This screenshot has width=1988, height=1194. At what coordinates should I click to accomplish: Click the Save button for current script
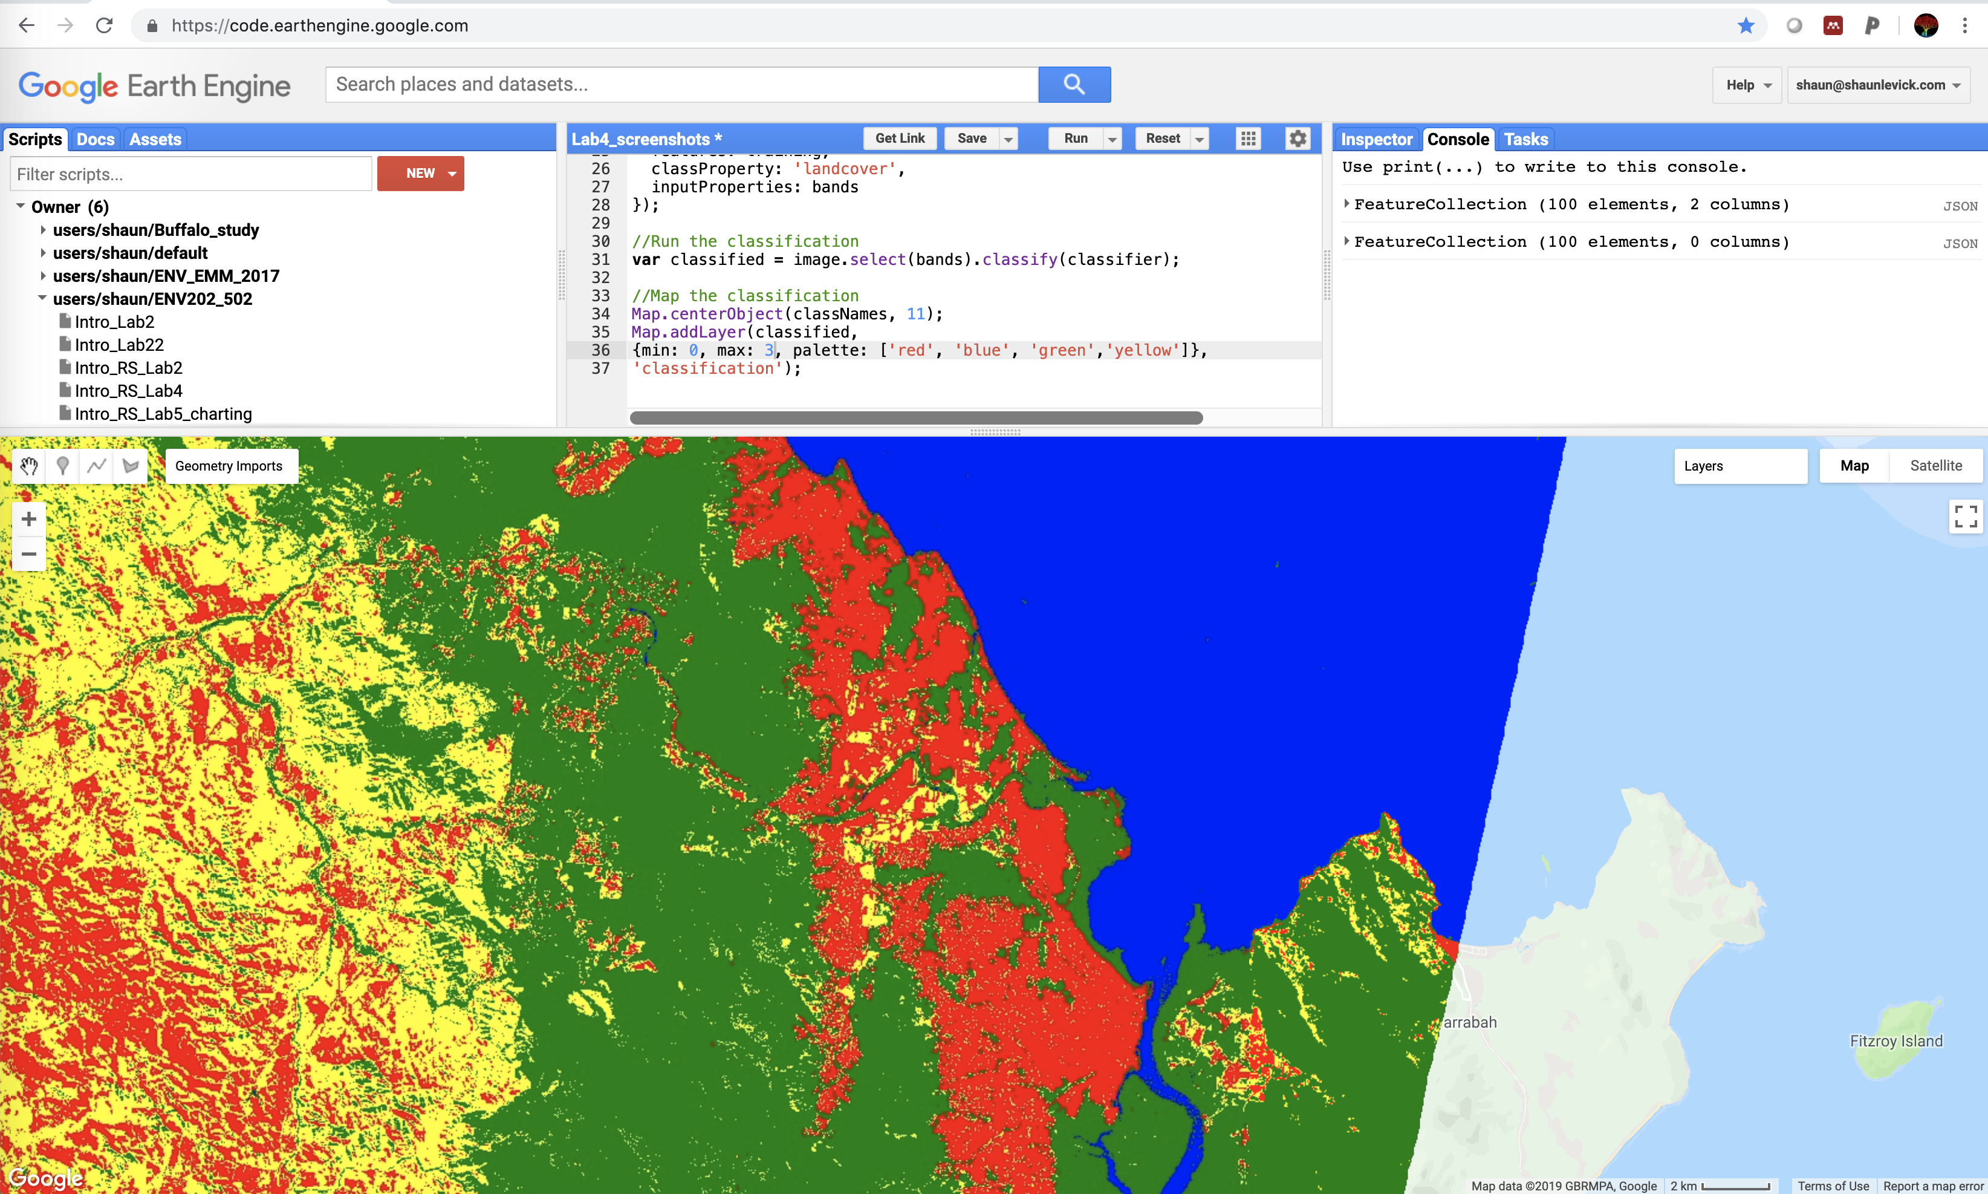(x=971, y=138)
